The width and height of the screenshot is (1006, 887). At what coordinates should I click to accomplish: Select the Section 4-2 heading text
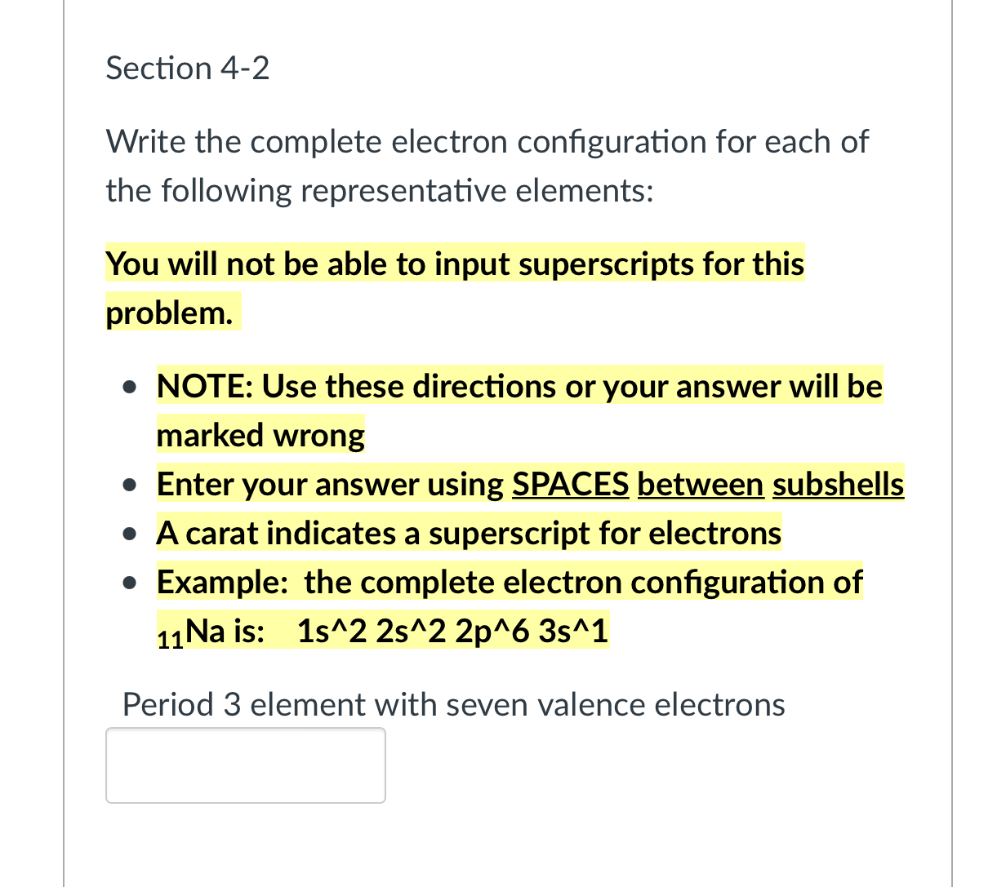(187, 69)
